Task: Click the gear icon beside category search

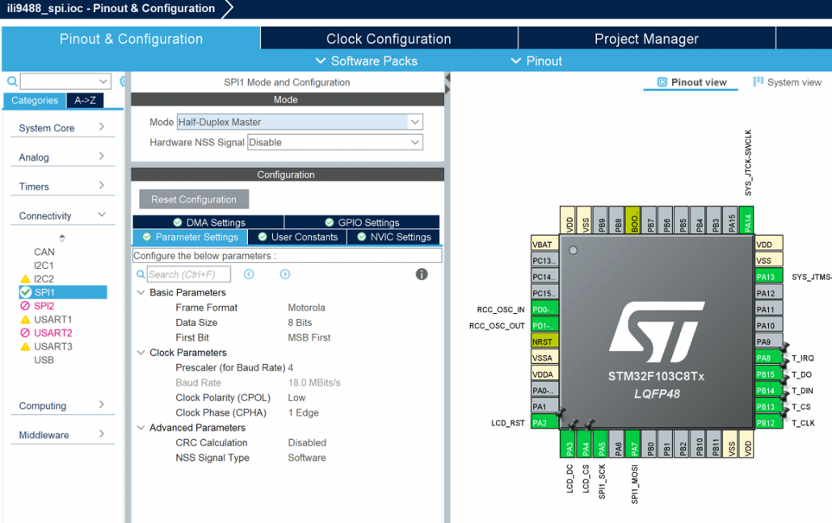Action: coord(123,82)
